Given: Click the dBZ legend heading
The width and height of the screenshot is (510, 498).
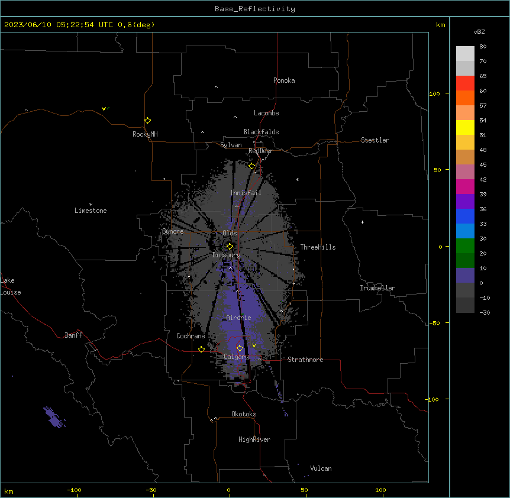Looking at the screenshot, I should (479, 32).
